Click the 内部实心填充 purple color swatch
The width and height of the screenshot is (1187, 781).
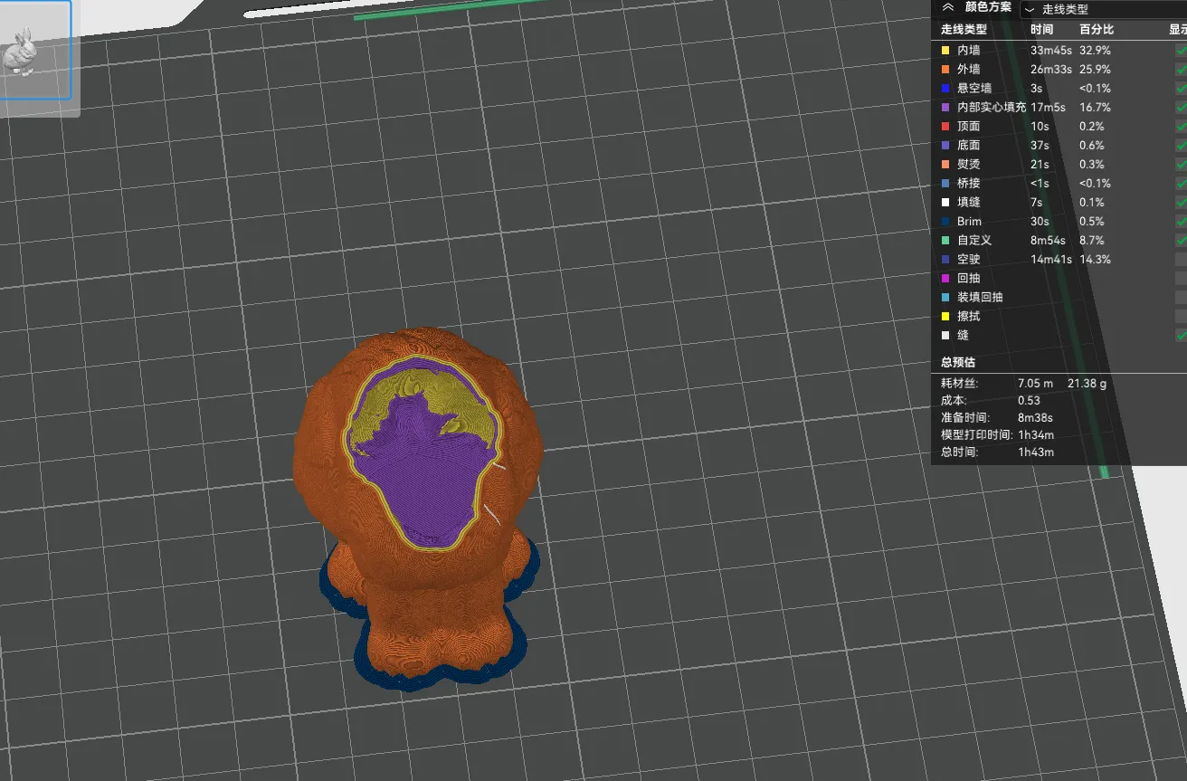click(x=946, y=108)
